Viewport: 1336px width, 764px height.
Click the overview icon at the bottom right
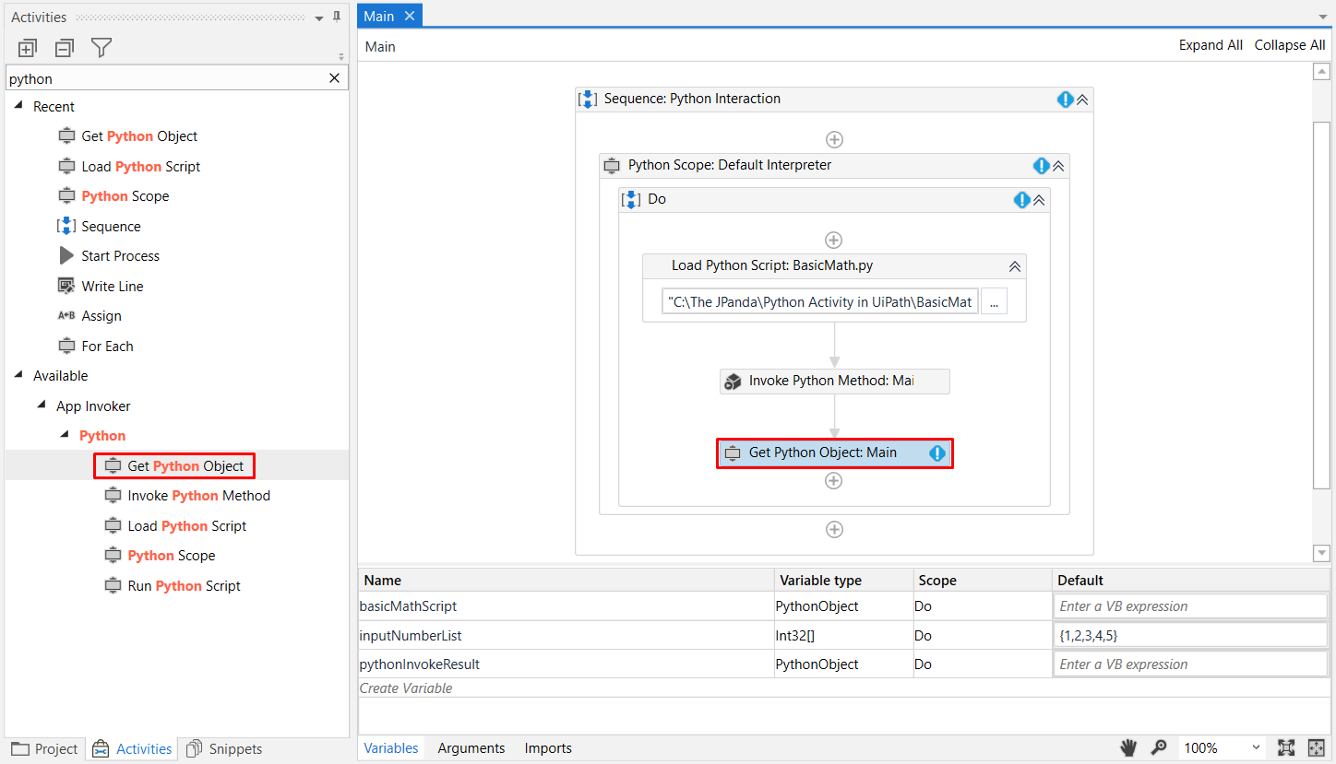coord(1317,747)
